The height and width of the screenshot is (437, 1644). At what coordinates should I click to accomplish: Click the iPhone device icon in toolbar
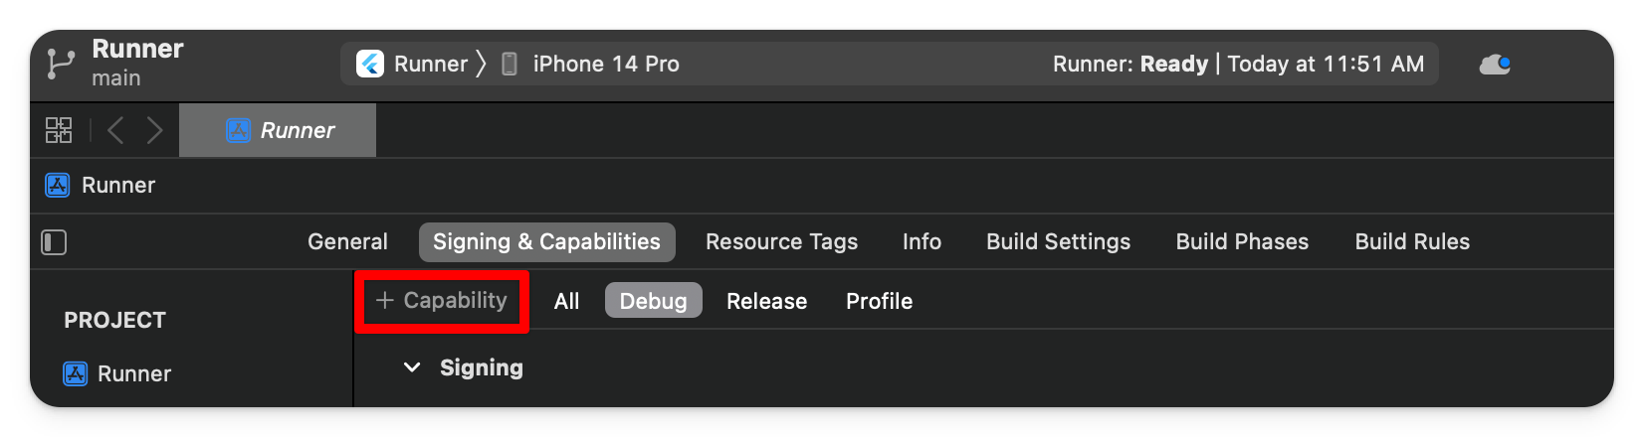click(x=509, y=65)
